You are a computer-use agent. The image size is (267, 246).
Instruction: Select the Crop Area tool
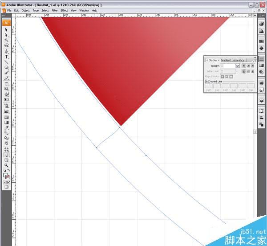[x=6, y=149]
